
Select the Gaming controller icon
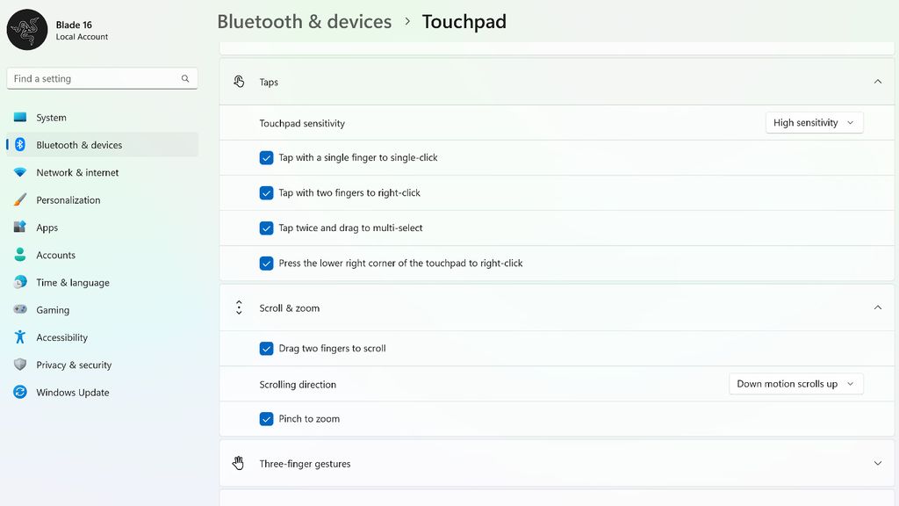20,309
